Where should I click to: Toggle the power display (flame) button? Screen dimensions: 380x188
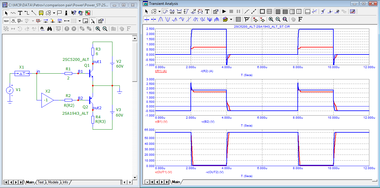(52, 21)
